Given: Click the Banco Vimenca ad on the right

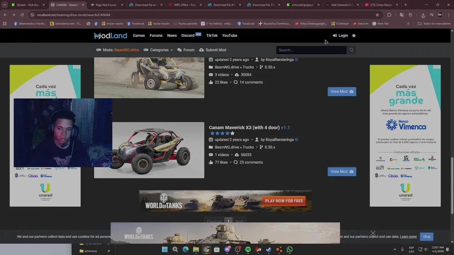Looking at the screenshot, I should pos(405,136).
